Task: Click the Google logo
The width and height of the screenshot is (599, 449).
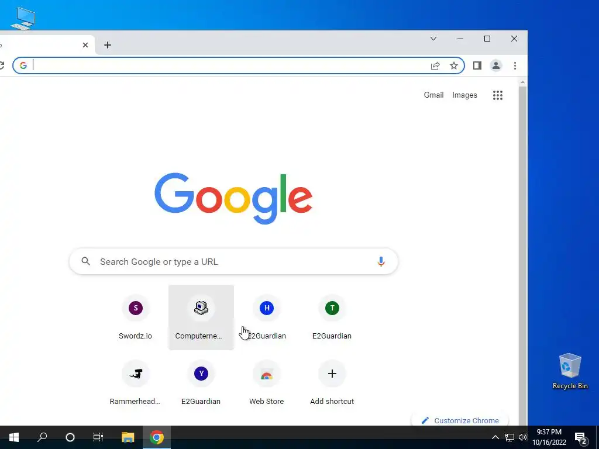Action: click(x=233, y=199)
